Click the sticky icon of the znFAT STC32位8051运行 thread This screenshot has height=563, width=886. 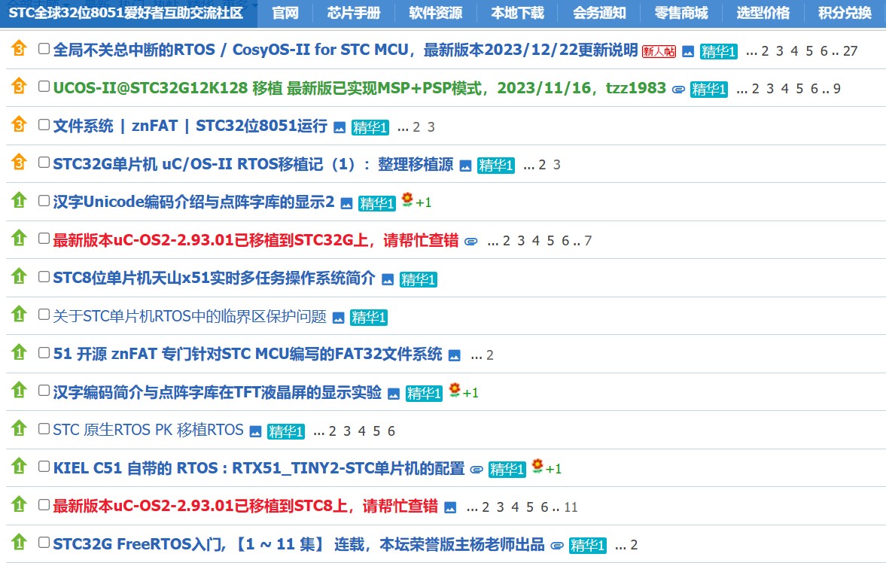pos(20,124)
